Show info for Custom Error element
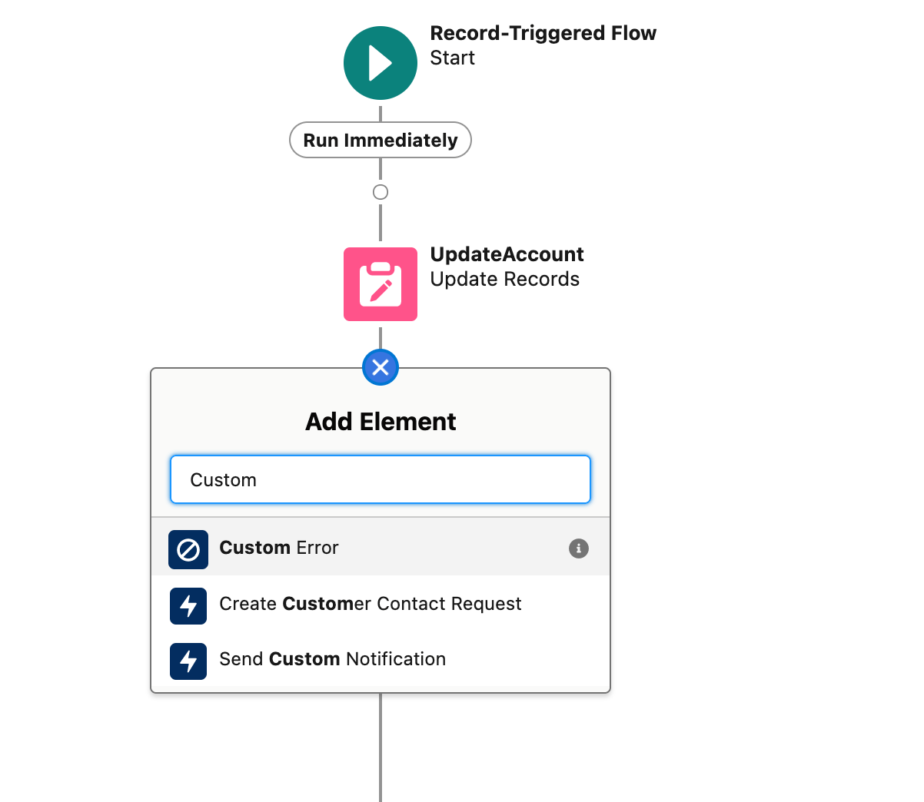The width and height of the screenshot is (924, 802). (578, 548)
